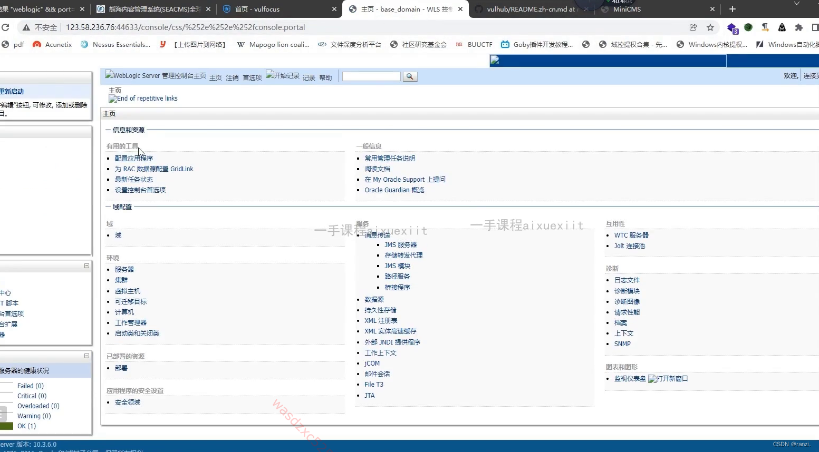
Task: Collapse the left panel above 服务器的健康状况
Action: coord(86,356)
